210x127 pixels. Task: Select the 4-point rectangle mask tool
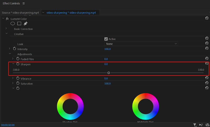pyautogui.click(x=19, y=24)
